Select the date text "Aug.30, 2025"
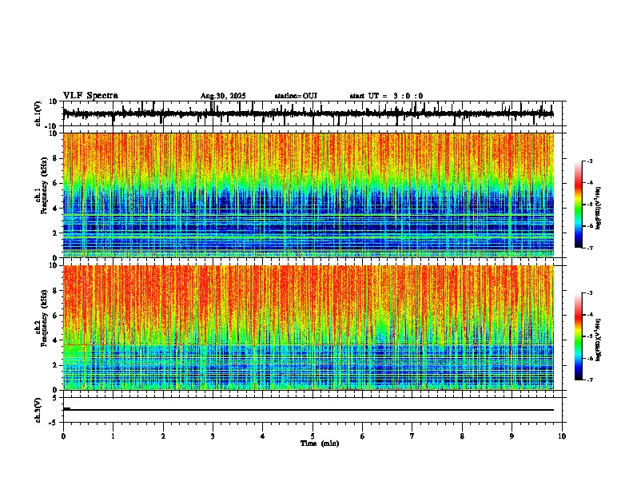Viewport: 633px width, 489px height. coord(223,96)
